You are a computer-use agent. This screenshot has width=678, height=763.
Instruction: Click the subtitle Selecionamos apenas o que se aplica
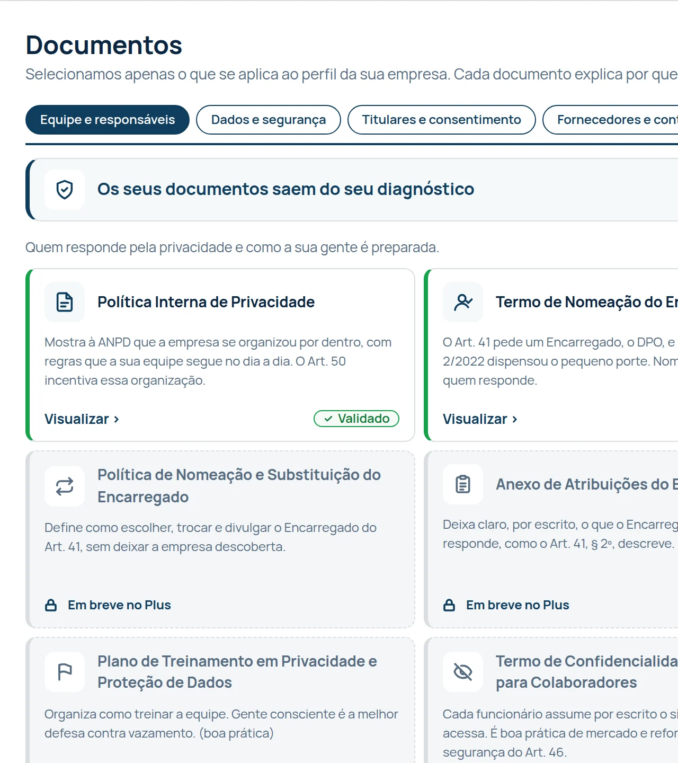click(x=352, y=74)
